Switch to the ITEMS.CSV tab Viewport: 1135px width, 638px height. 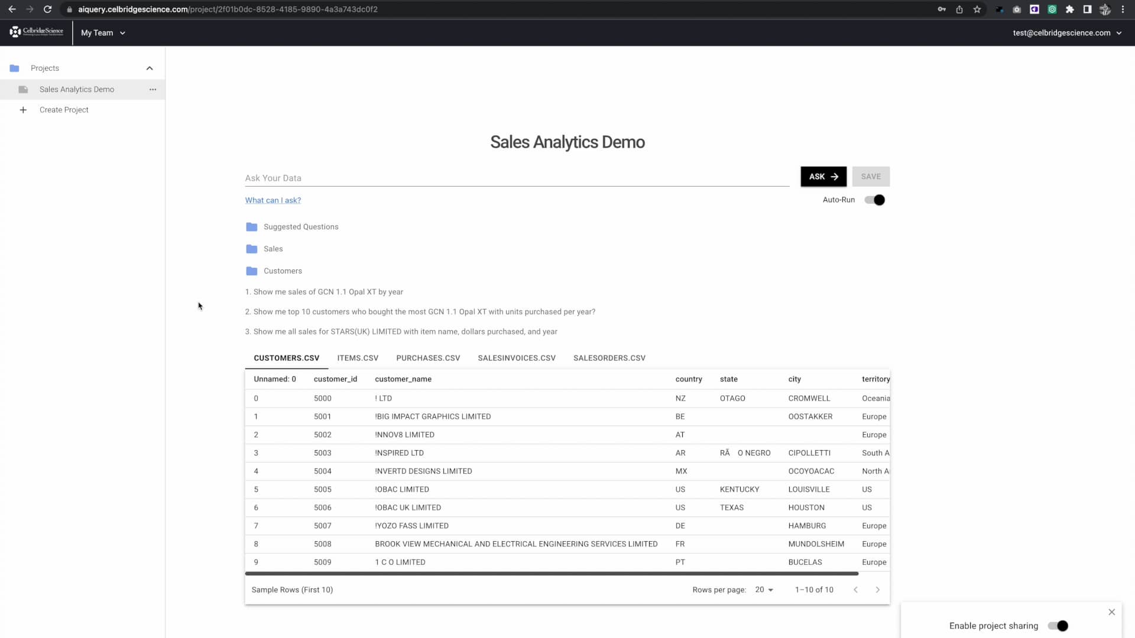coord(358,358)
